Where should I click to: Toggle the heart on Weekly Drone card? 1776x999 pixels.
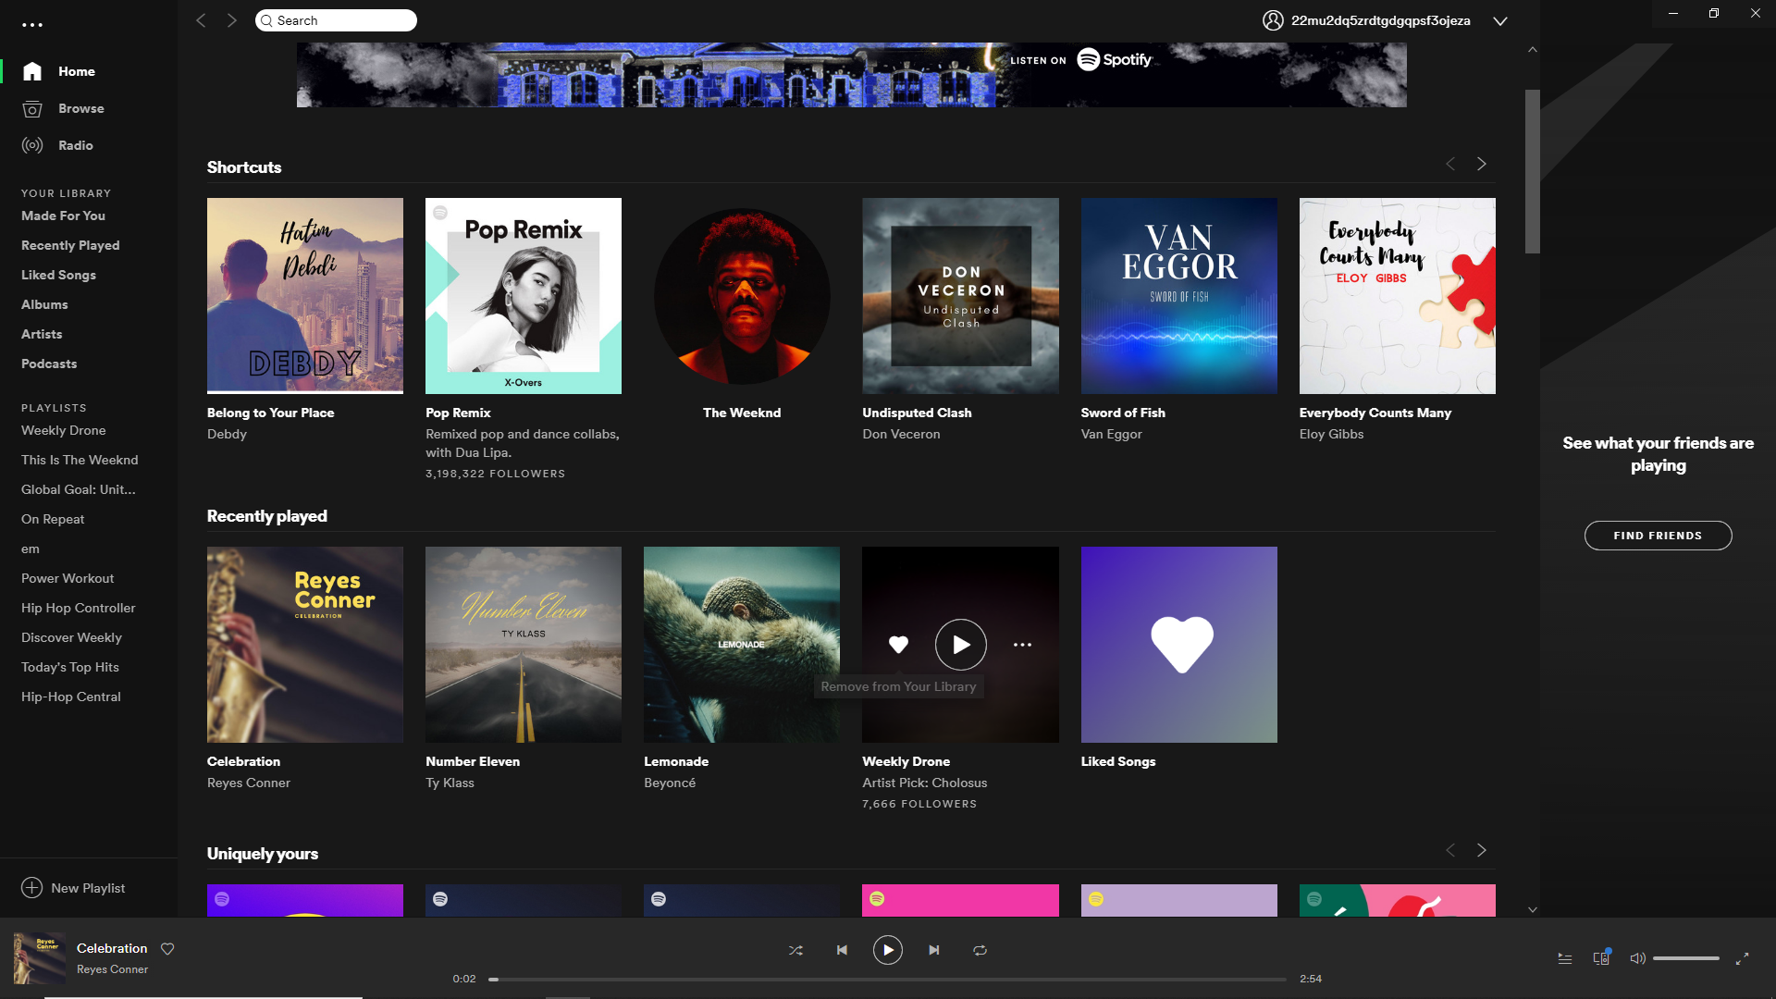pyautogui.click(x=898, y=645)
